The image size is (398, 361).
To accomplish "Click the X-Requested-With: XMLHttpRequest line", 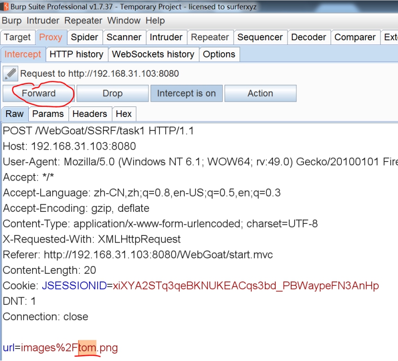I will [x=91, y=240].
